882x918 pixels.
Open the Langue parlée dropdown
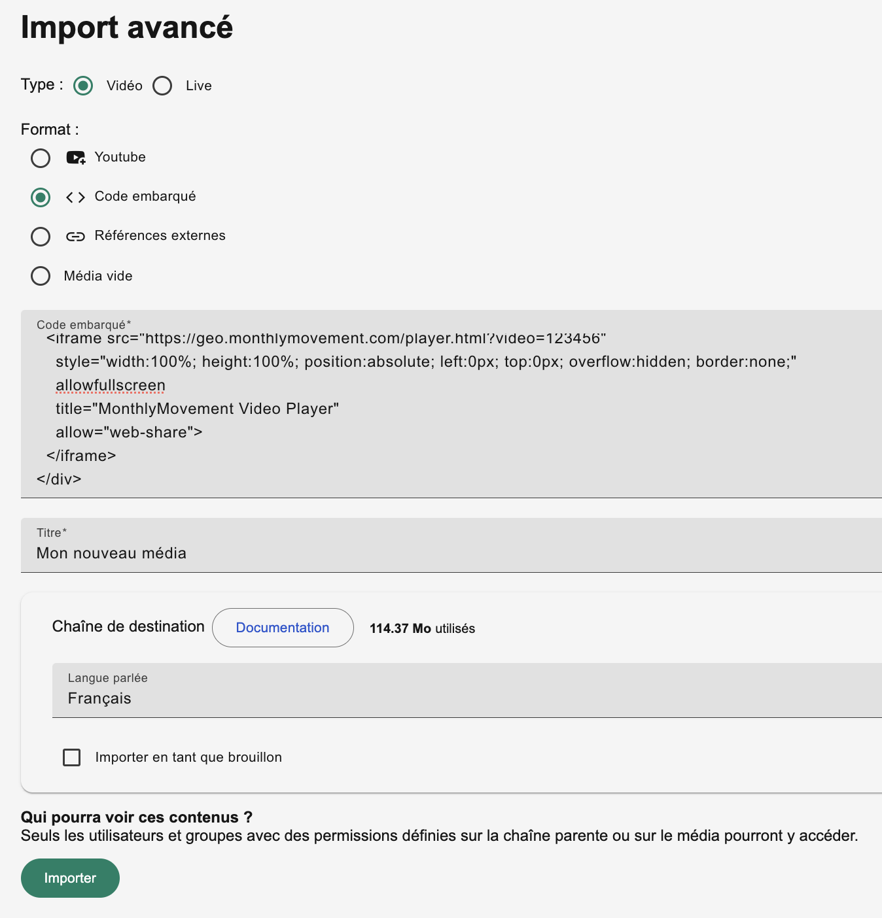(x=467, y=690)
